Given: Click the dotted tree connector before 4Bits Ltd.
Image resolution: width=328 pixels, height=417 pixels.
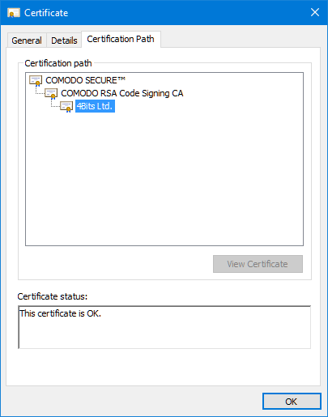Looking at the screenshot, I should click(55, 104).
